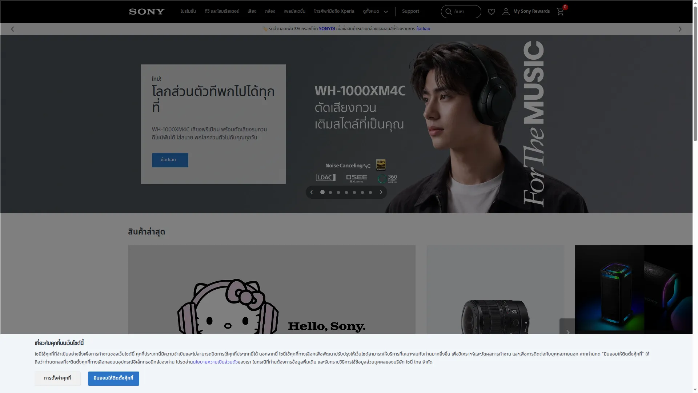698x393 pixels.
Task: Open the shopping cart icon
Action: coord(560,12)
